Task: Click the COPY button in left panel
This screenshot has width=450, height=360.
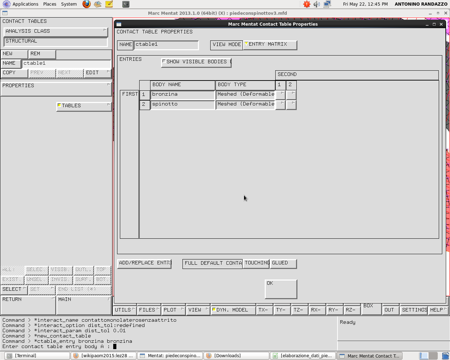Action: pos(14,73)
